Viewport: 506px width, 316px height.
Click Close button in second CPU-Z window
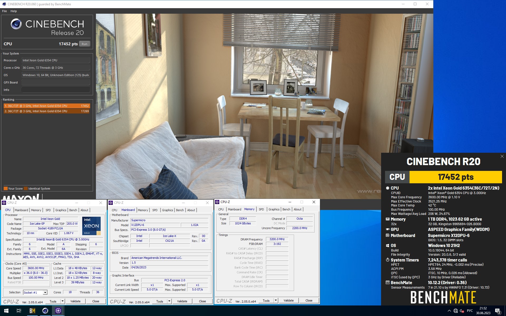coord(202,301)
